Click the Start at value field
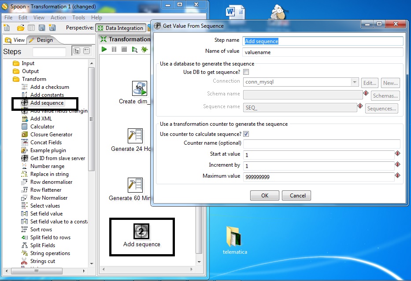Viewport: 411px width, 281px height. click(319, 155)
